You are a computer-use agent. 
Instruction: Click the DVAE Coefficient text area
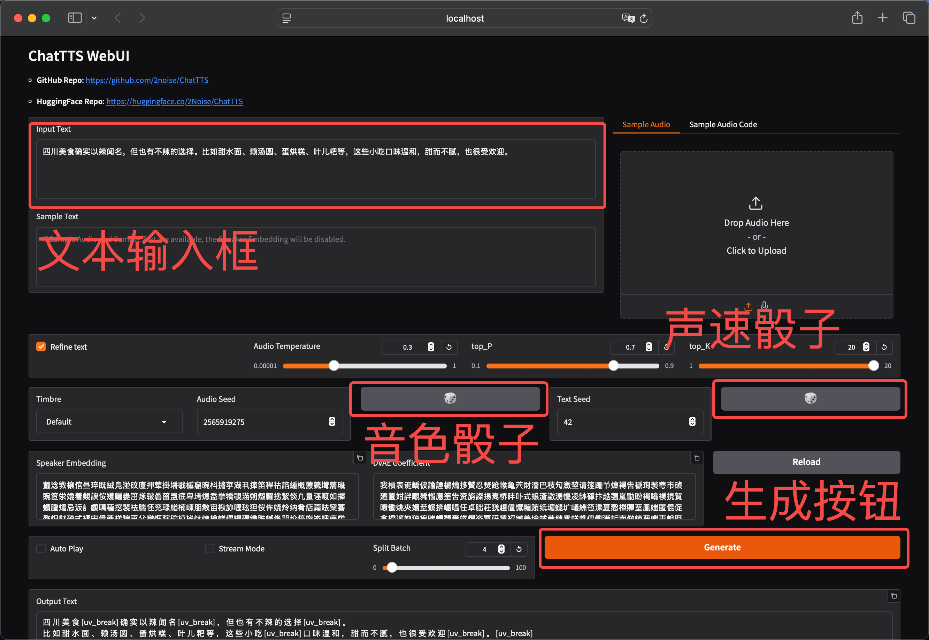[x=534, y=496]
